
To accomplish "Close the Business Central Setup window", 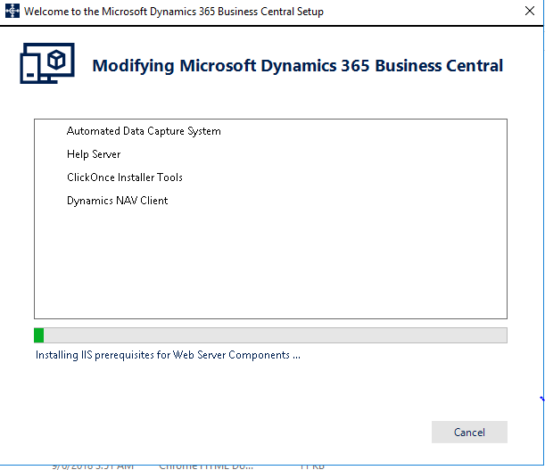I will pyautogui.click(x=529, y=11).
